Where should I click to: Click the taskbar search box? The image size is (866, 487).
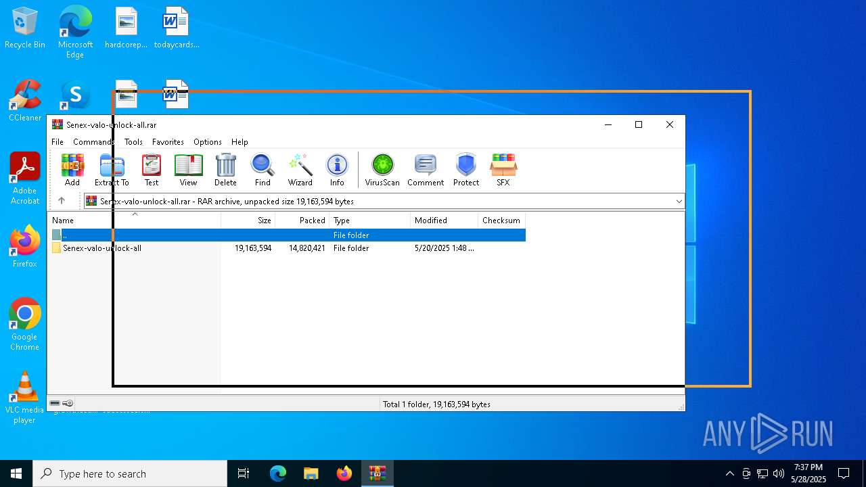point(130,473)
